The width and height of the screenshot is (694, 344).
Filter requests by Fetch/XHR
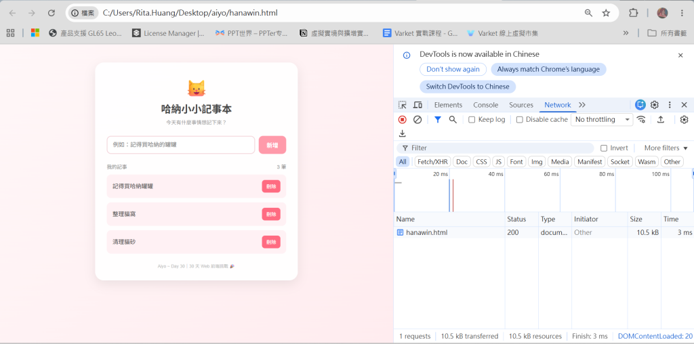coord(432,162)
